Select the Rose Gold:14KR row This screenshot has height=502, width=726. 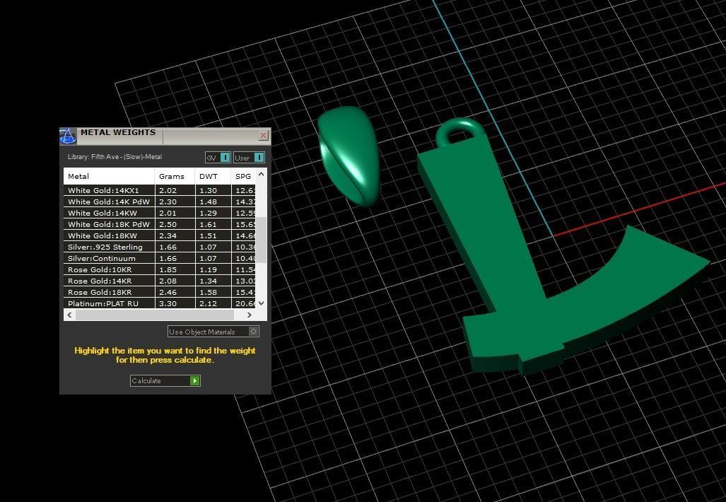coord(160,281)
